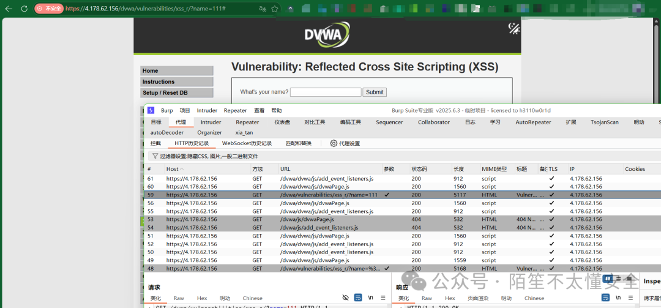Switch to the 代理 tab
Image resolution: width=661 pixels, height=308 pixels.
coord(181,122)
